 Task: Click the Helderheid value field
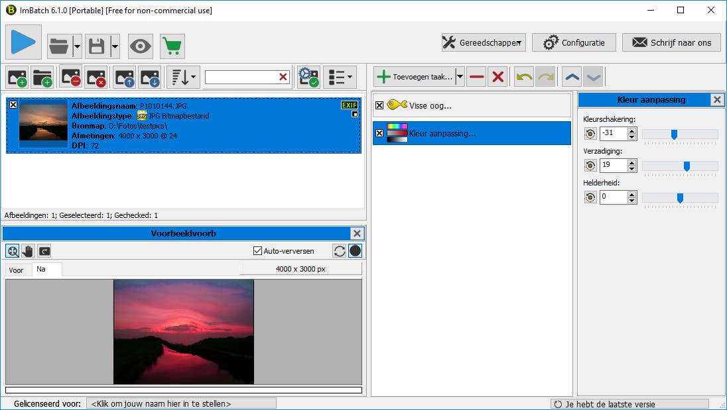point(613,197)
